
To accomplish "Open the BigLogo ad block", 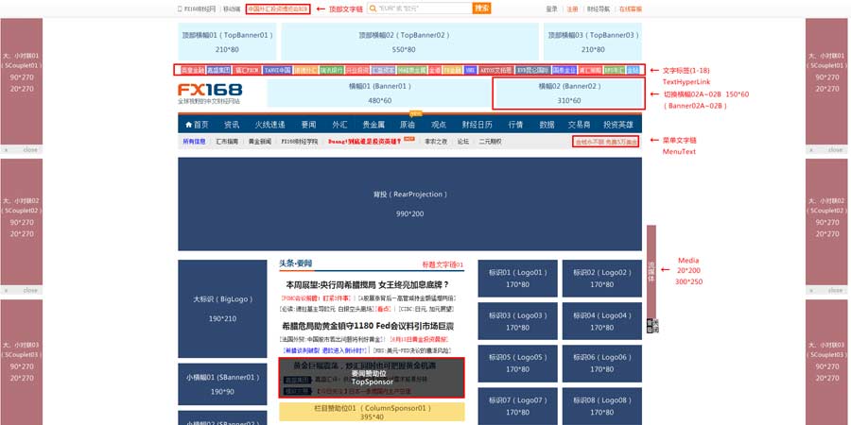I will coord(222,308).
